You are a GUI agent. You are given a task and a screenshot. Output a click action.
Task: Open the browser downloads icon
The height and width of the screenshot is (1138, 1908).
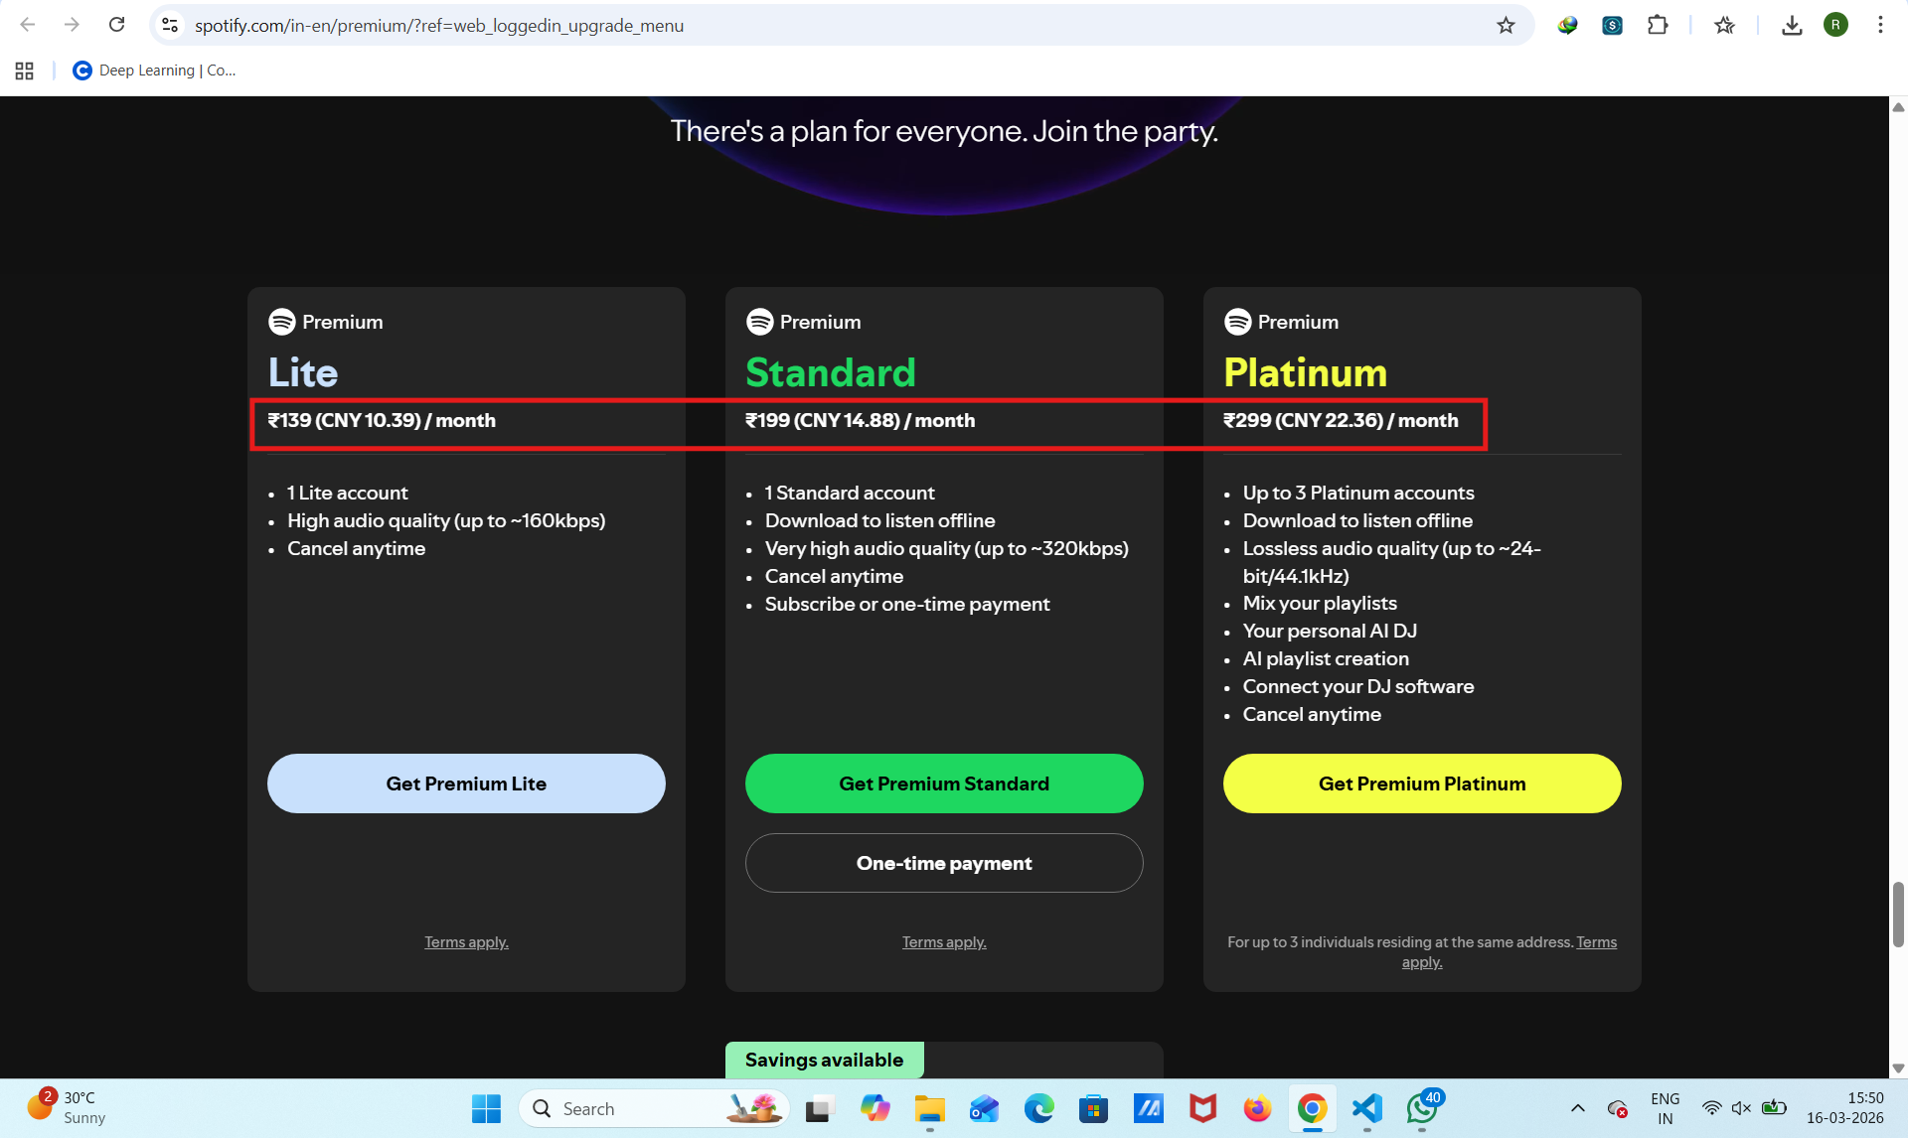click(1792, 25)
